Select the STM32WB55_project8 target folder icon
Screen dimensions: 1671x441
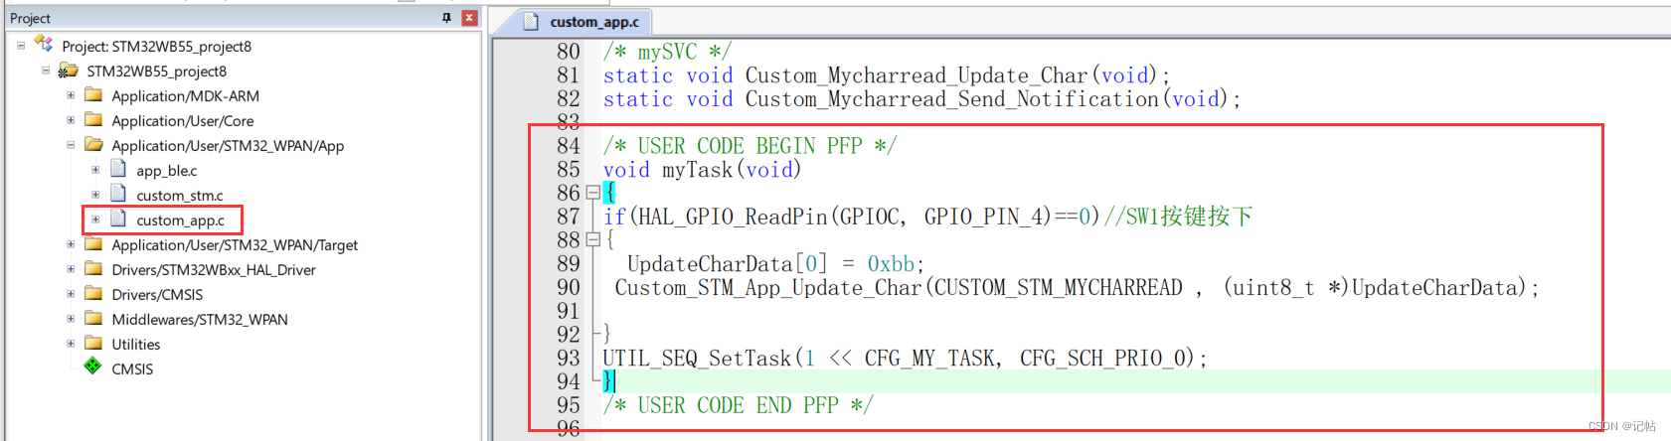(69, 71)
